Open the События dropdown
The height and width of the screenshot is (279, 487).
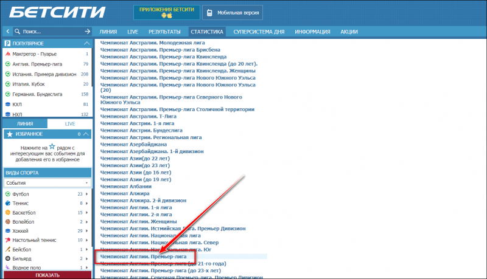(47, 183)
